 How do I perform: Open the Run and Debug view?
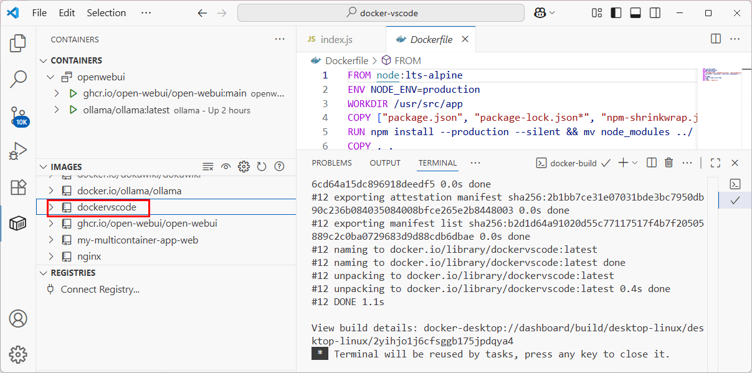click(18, 151)
